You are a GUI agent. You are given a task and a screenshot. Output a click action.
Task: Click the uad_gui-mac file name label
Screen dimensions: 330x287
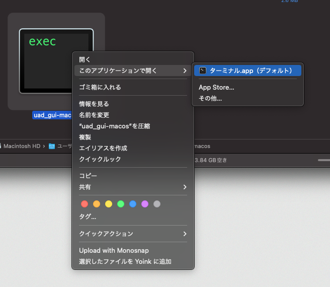(x=52, y=115)
